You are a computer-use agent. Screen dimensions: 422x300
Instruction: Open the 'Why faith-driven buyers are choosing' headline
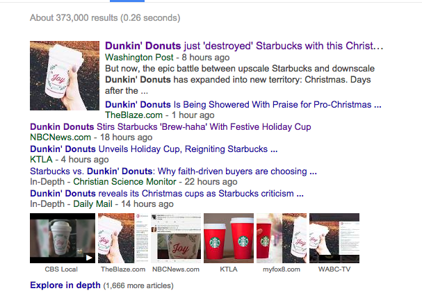(x=173, y=172)
